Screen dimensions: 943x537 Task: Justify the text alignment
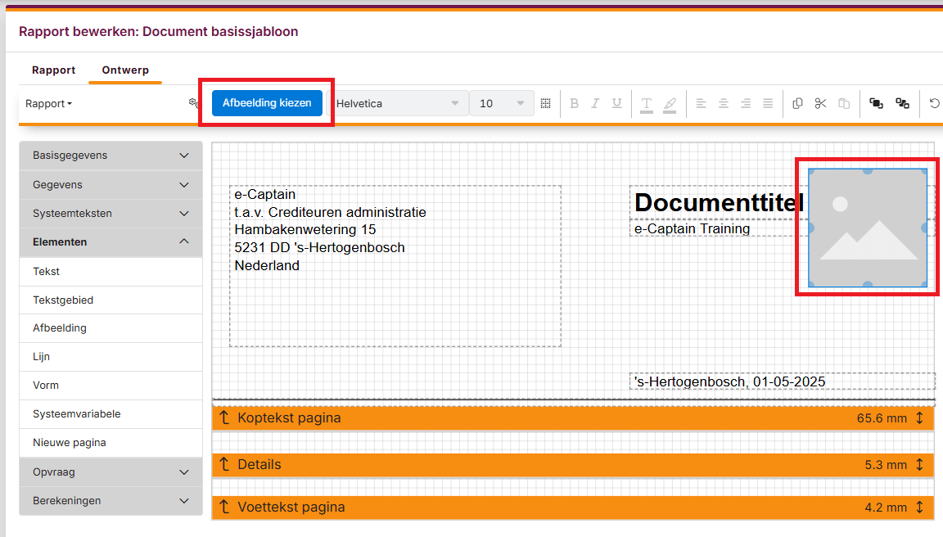pyautogui.click(x=768, y=103)
